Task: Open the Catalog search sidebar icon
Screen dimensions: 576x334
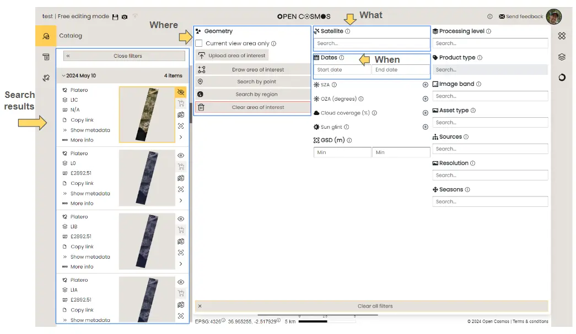Action: (46, 36)
